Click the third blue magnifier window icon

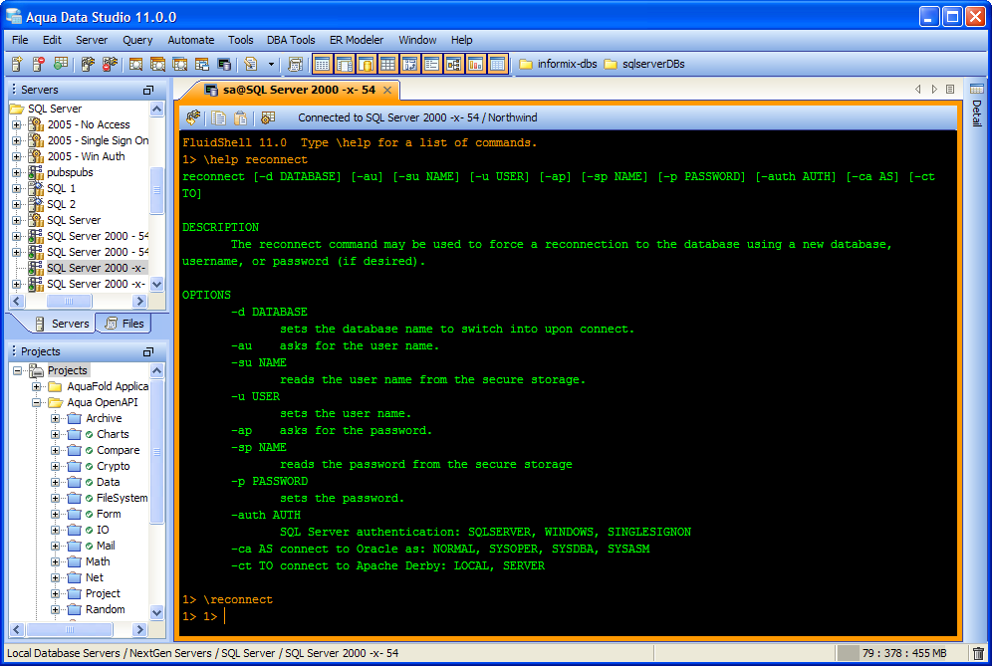[x=179, y=64]
